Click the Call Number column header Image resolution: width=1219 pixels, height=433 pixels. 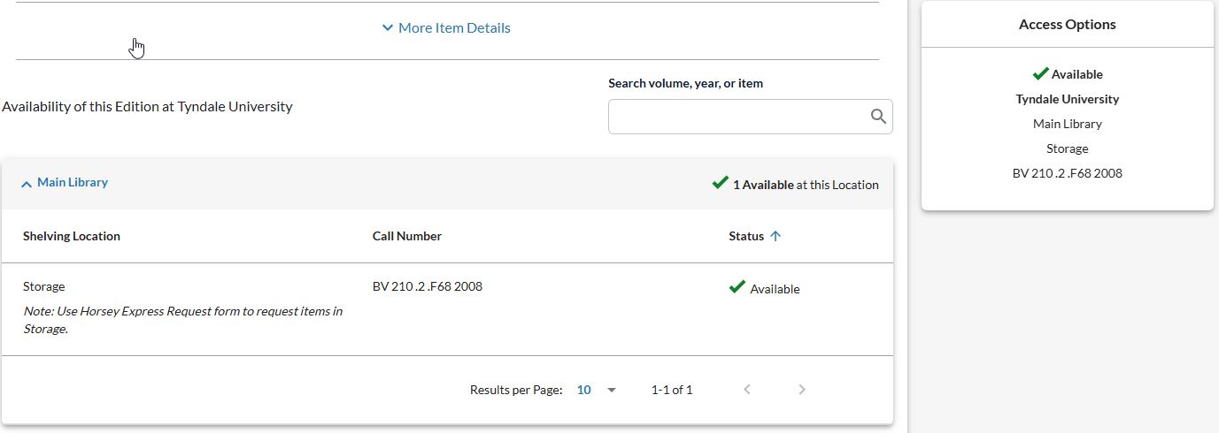click(407, 236)
